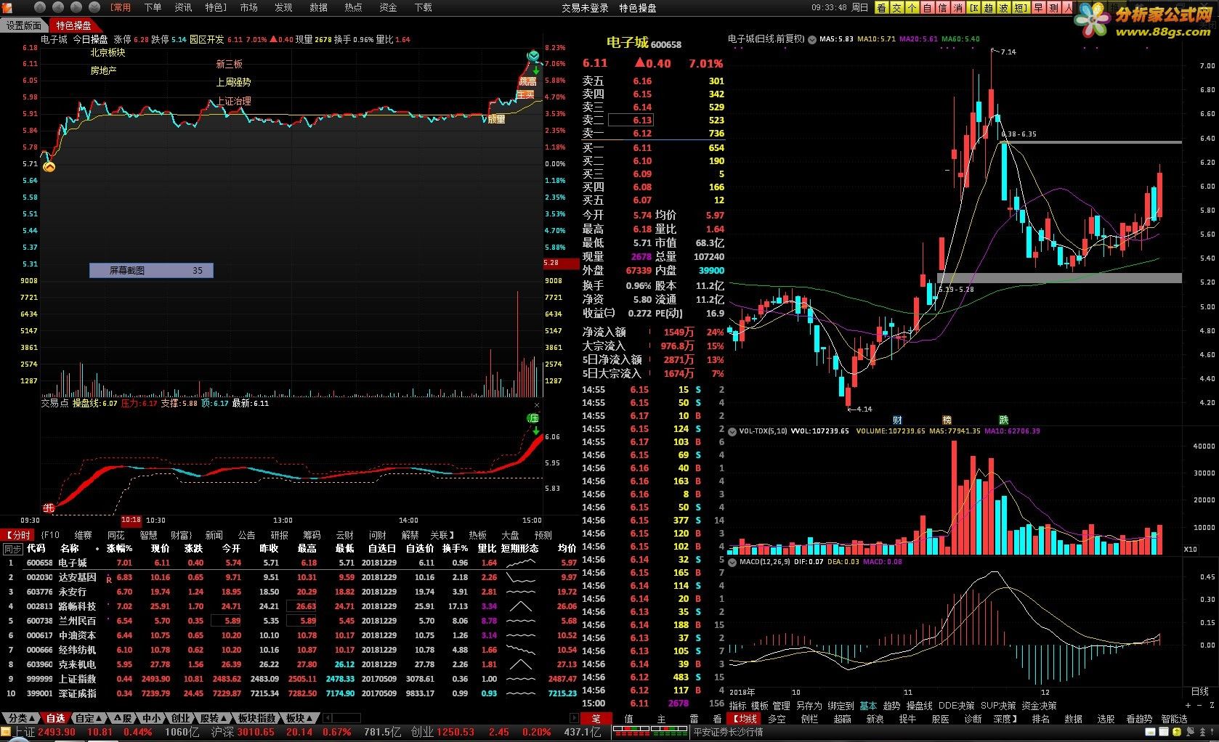Open the 股转▲ dropdown tab
Screen dimensions: 1219x742
point(214,718)
